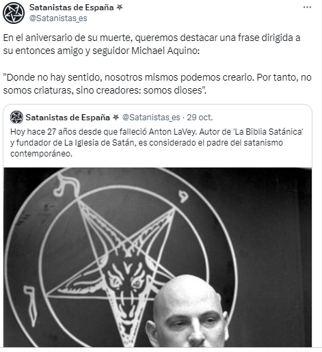Image resolution: width=322 pixels, height=352 pixels.
Task: Click the quote beginning 'Donde no hay sentido'
Action: (157, 84)
